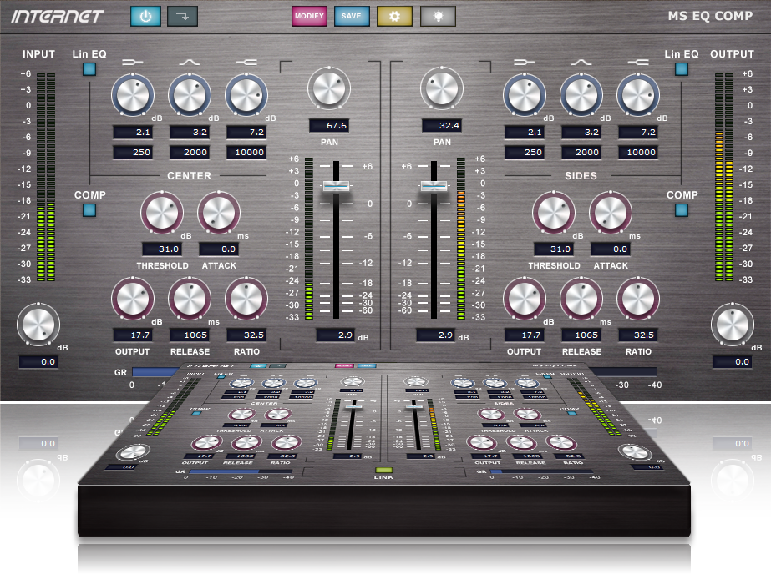This screenshot has height=574, width=771.
Task: Click the 10000 Hz frequency field under Sides EQ
Action: tap(638, 152)
